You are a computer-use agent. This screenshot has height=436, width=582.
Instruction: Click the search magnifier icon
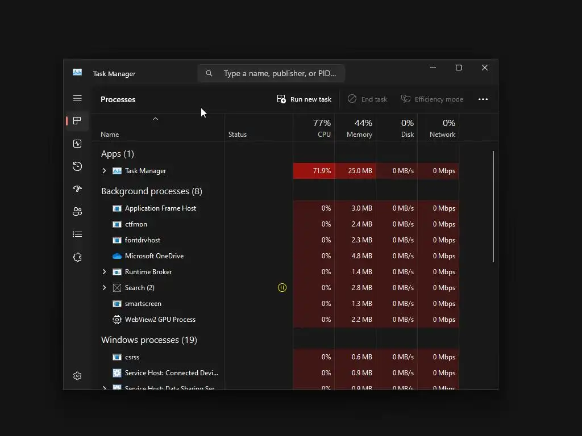point(209,73)
